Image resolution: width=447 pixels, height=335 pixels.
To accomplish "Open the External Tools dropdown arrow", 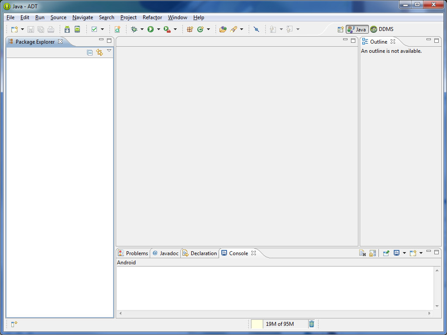I will 175,29.
